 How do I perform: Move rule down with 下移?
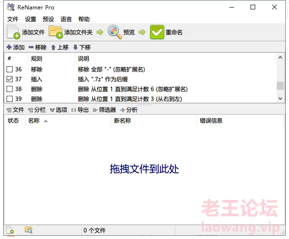[x=82, y=47]
